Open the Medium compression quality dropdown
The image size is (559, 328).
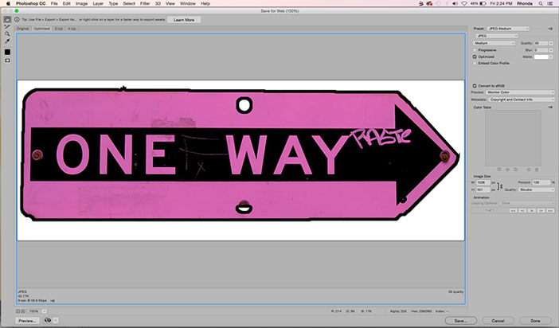pos(494,43)
